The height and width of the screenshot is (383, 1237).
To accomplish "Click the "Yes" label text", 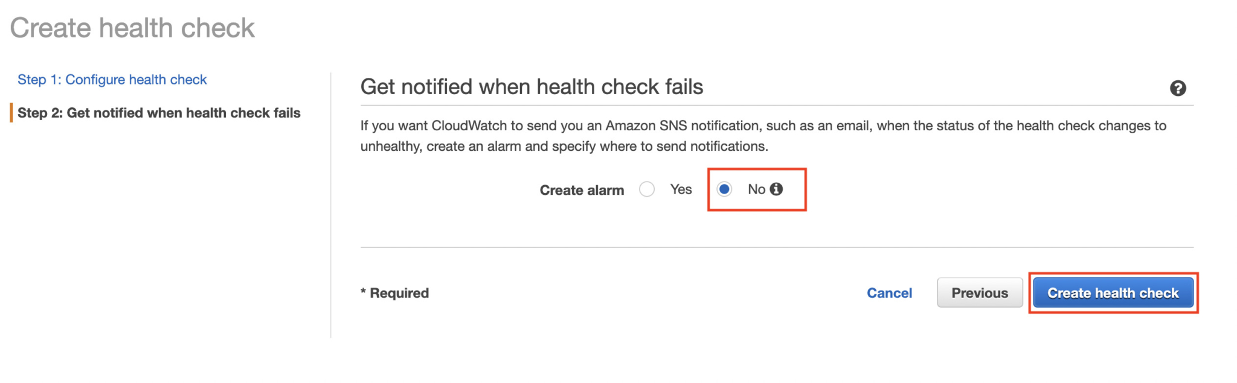I will (x=681, y=189).
